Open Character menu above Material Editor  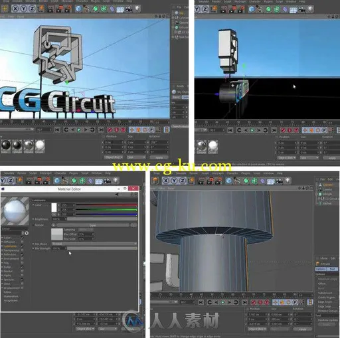(60, 173)
